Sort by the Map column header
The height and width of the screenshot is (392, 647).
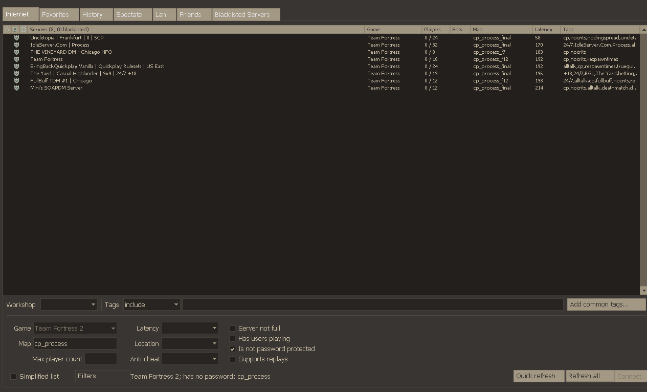(x=502, y=30)
